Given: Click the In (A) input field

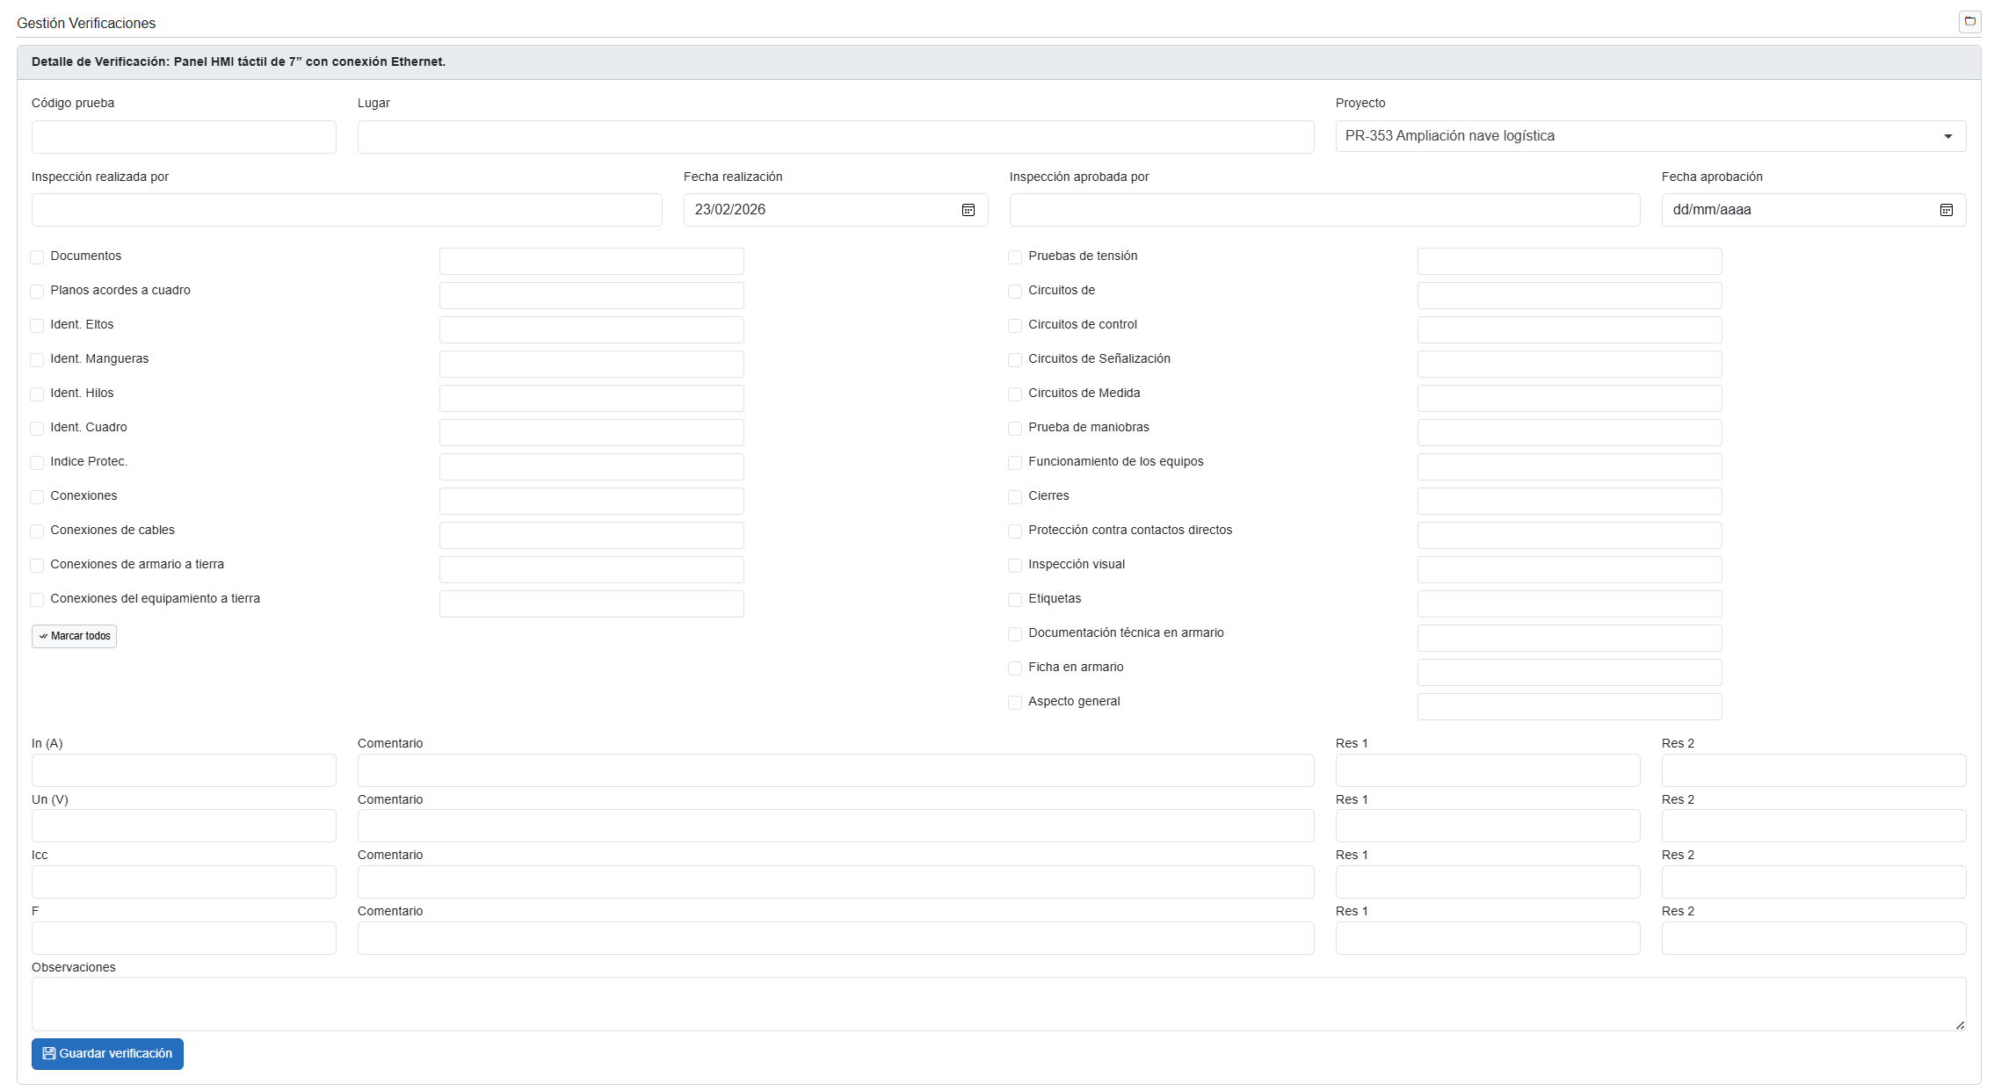Looking at the screenshot, I should pos(184,770).
